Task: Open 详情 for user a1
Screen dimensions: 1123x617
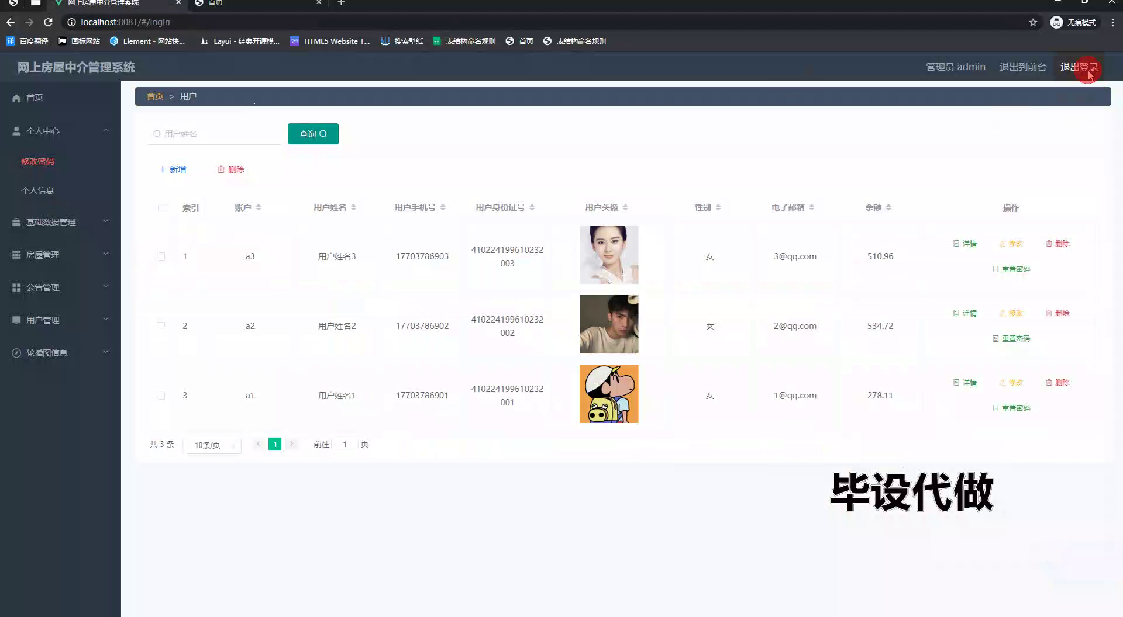Action: click(x=965, y=383)
